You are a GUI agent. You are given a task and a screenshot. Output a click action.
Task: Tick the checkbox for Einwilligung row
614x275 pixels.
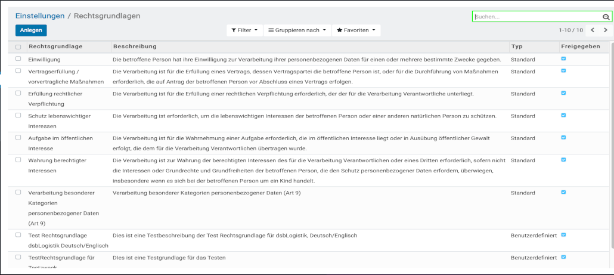tap(18, 59)
